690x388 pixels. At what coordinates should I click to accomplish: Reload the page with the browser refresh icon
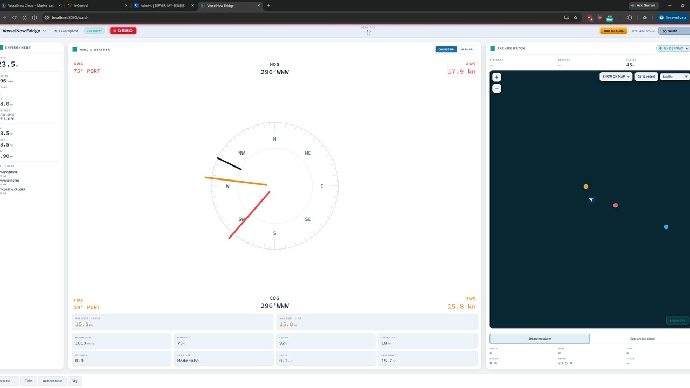(x=14, y=17)
